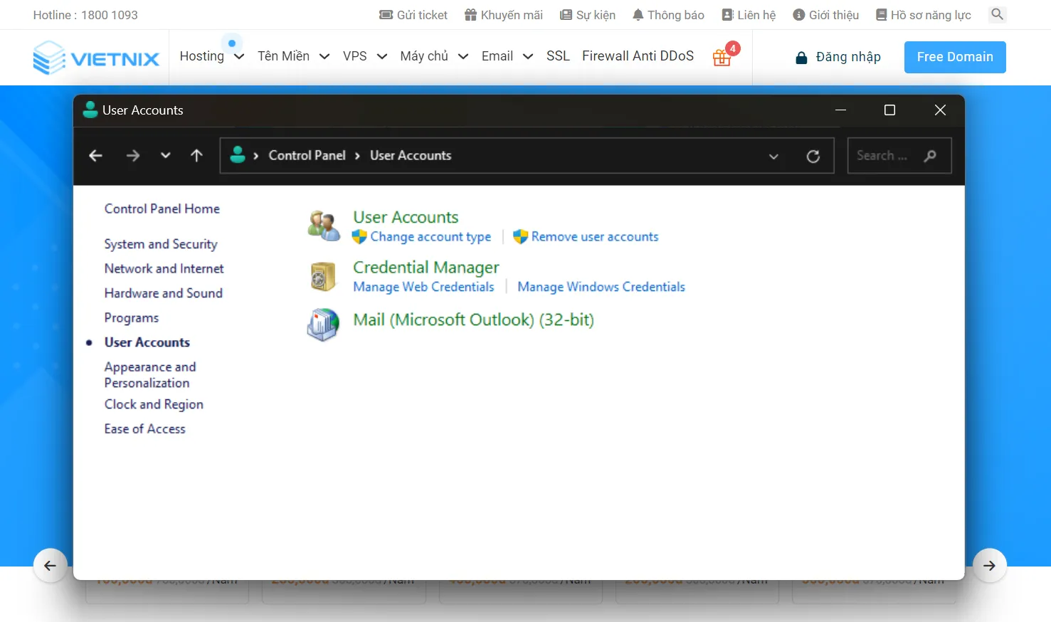Click the website search magnifier icon
Image resolution: width=1051 pixels, height=622 pixels.
point(997,14)
